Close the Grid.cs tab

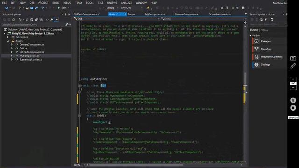point(125,14)
